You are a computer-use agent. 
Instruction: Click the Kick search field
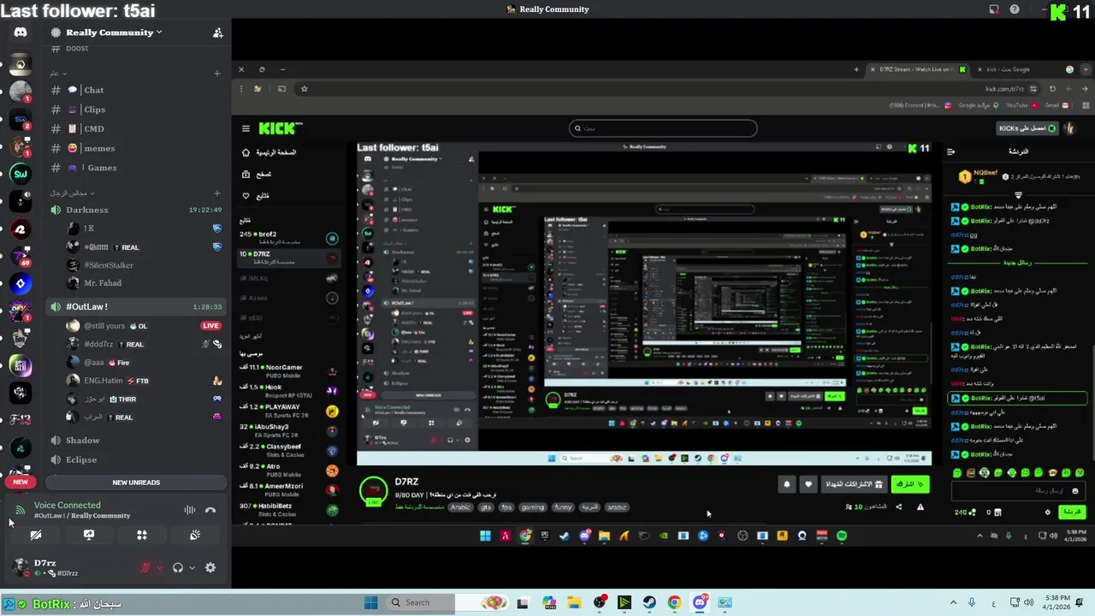(663, 128)
